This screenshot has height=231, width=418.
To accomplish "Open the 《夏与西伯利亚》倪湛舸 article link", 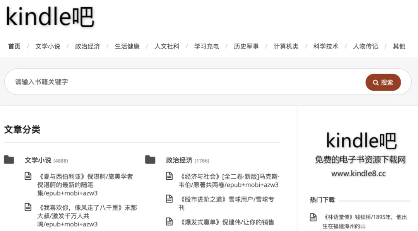I will pos(85,185).
